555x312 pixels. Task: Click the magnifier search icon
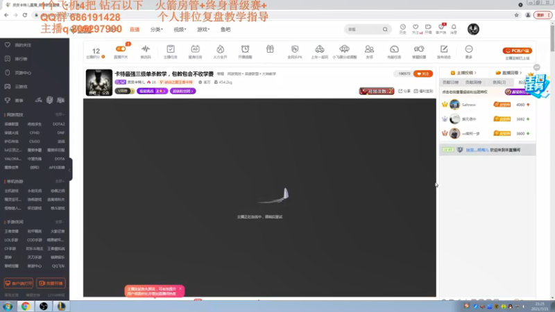(385, 29)
